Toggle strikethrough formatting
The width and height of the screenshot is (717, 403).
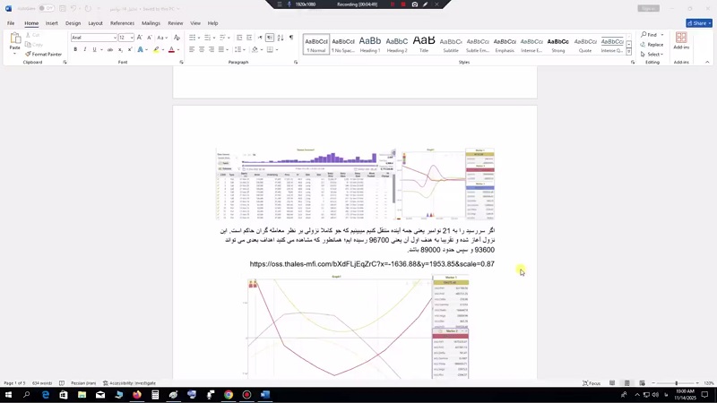tap(109, 49)
